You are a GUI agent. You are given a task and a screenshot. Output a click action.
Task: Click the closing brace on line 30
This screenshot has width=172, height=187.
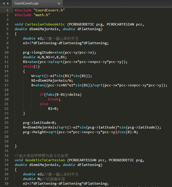16,146
